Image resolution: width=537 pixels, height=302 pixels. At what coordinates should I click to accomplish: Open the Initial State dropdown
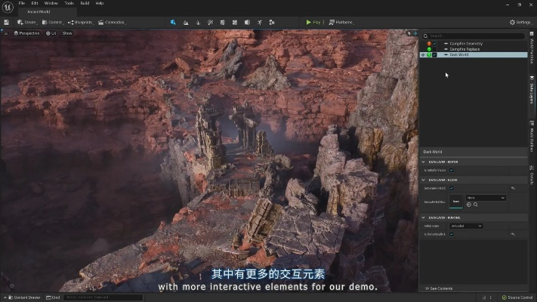[466, 226]
